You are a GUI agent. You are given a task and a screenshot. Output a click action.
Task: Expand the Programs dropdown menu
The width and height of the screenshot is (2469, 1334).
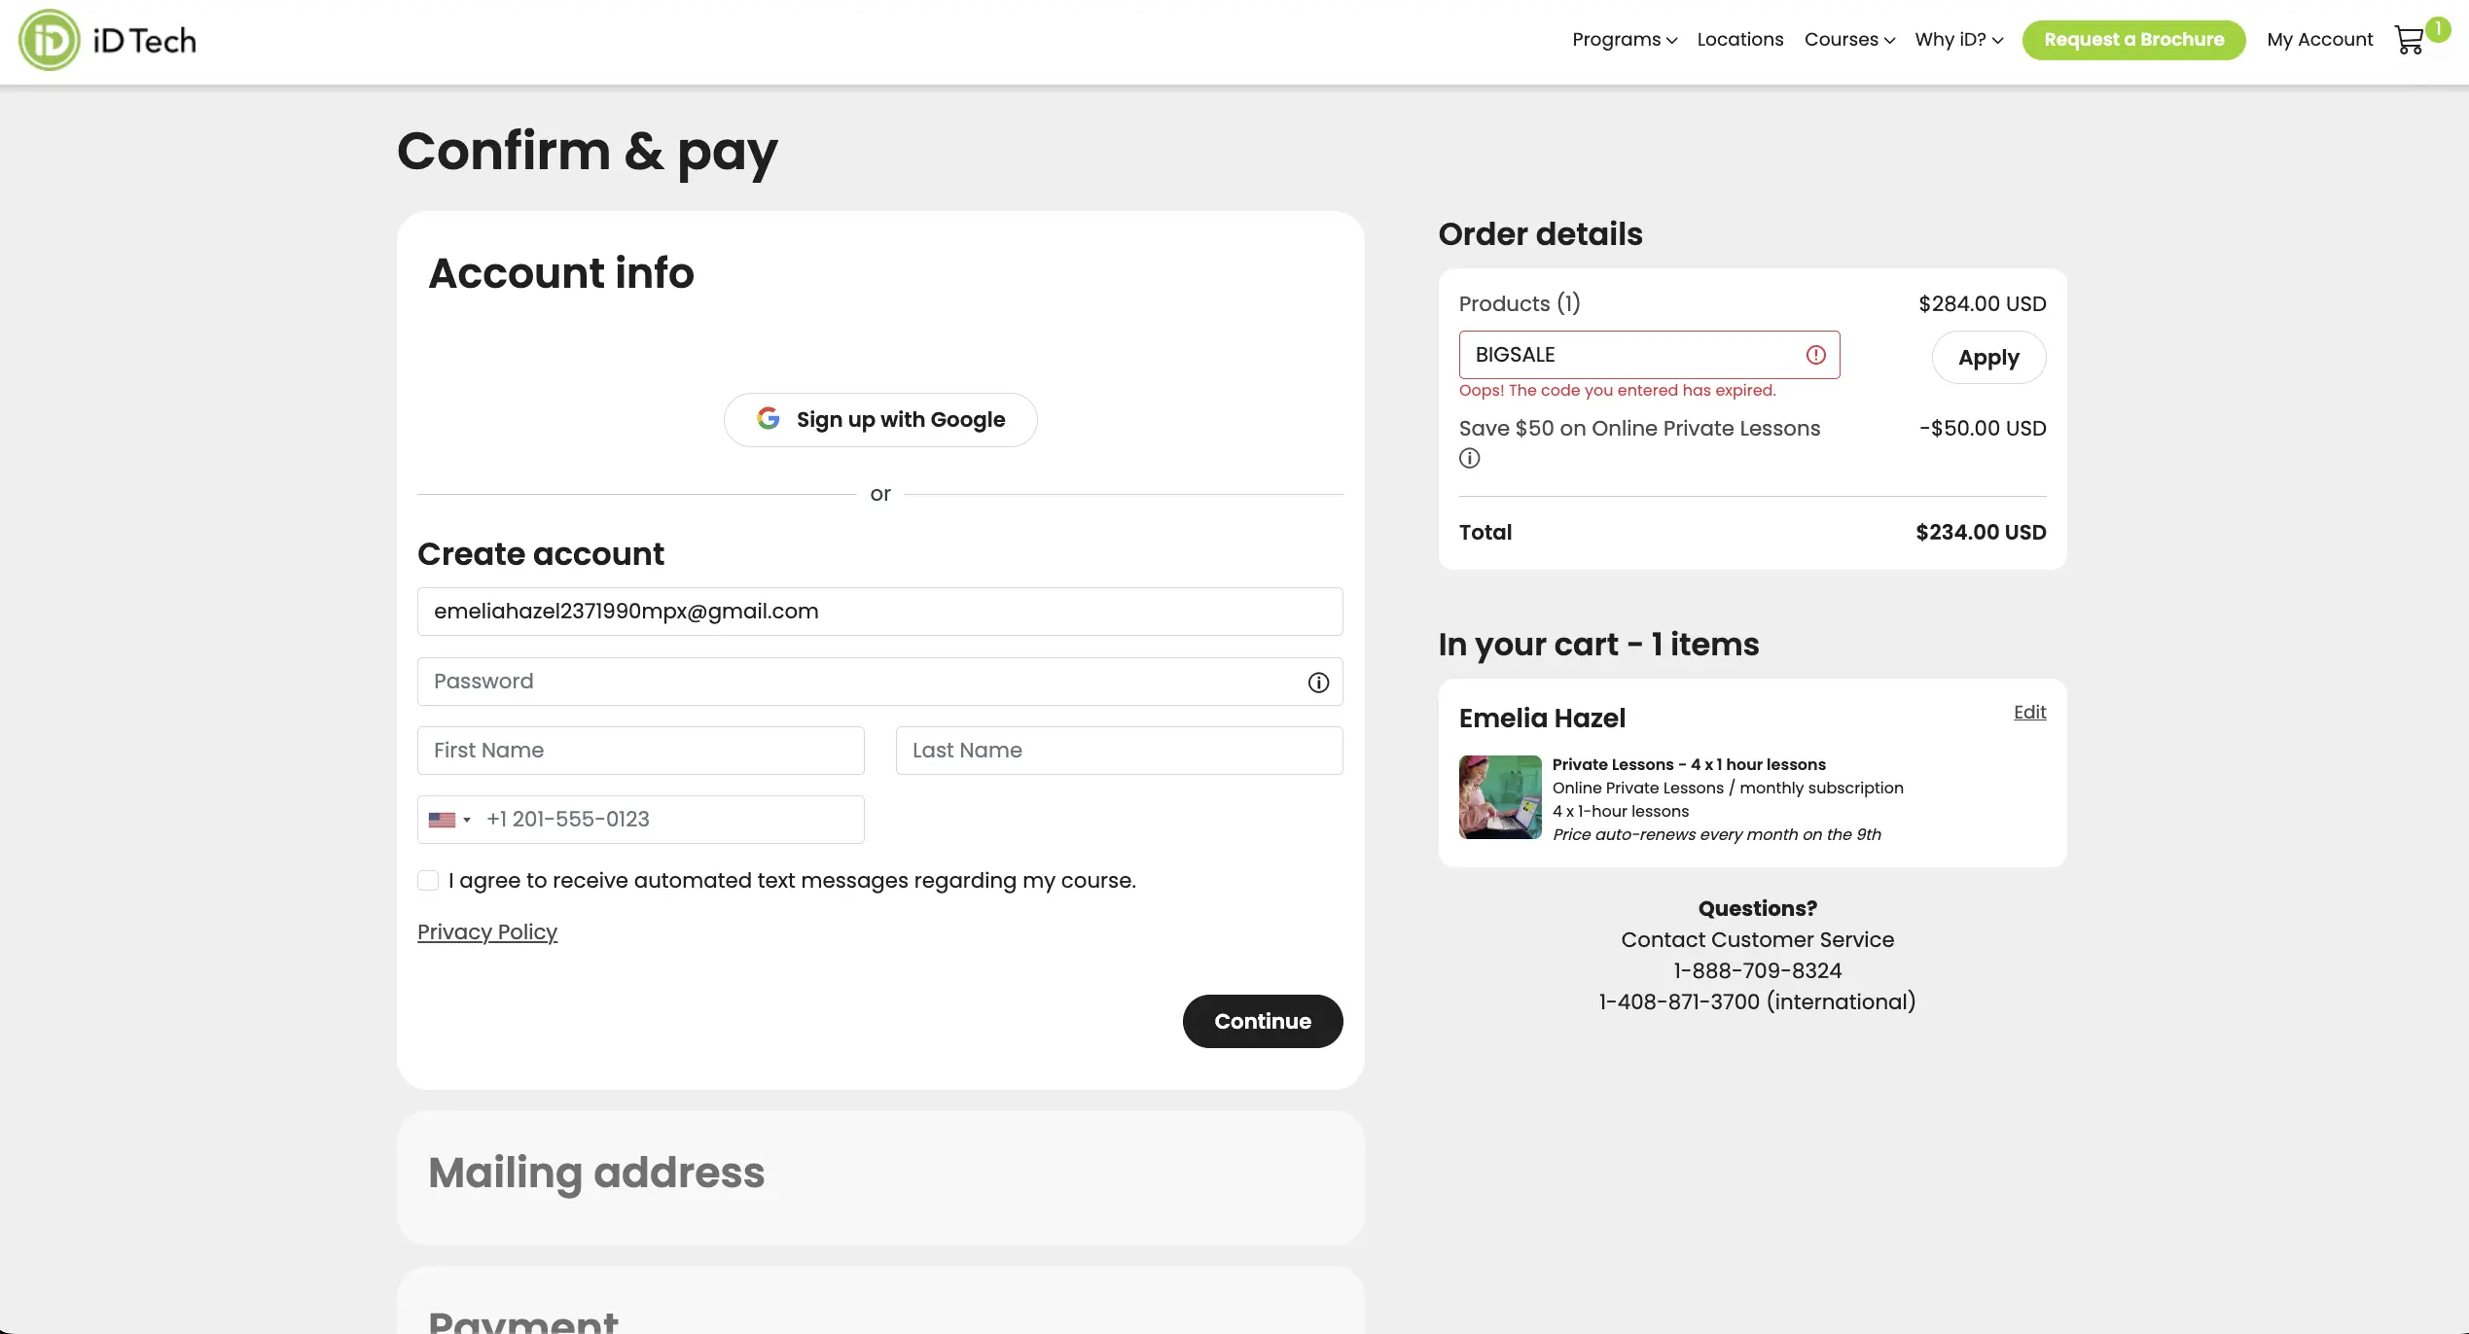click(x=1624, y=40)
